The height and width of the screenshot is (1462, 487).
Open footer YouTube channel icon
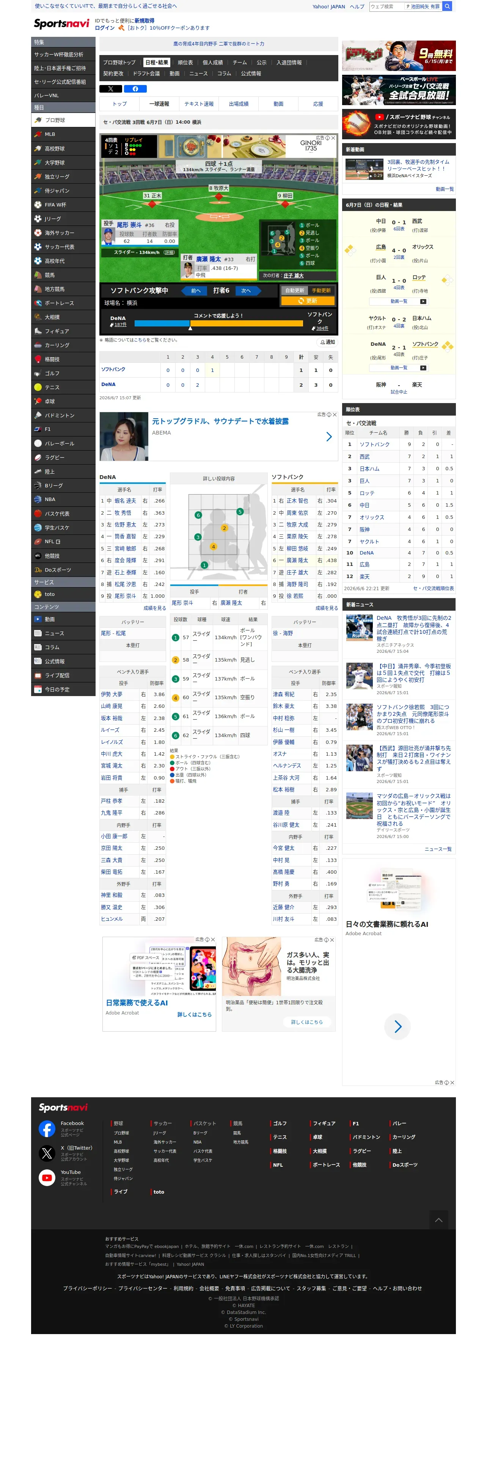(47, 1178)
